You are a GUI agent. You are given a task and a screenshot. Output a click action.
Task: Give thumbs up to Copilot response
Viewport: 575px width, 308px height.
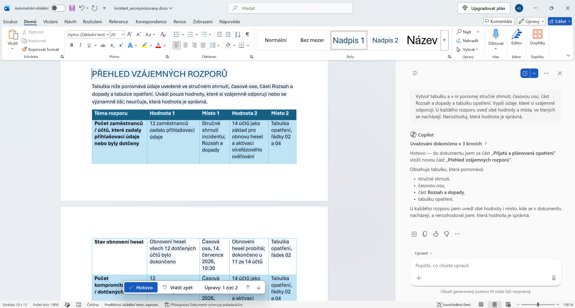(435, 234)
